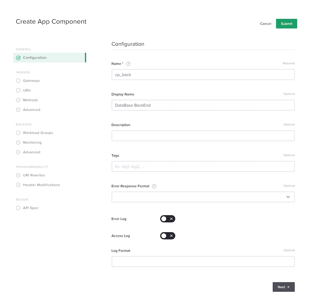Click the circle icon beside API Spec
This screenshot has width=313, height=300.
click(x=18, y=208)
